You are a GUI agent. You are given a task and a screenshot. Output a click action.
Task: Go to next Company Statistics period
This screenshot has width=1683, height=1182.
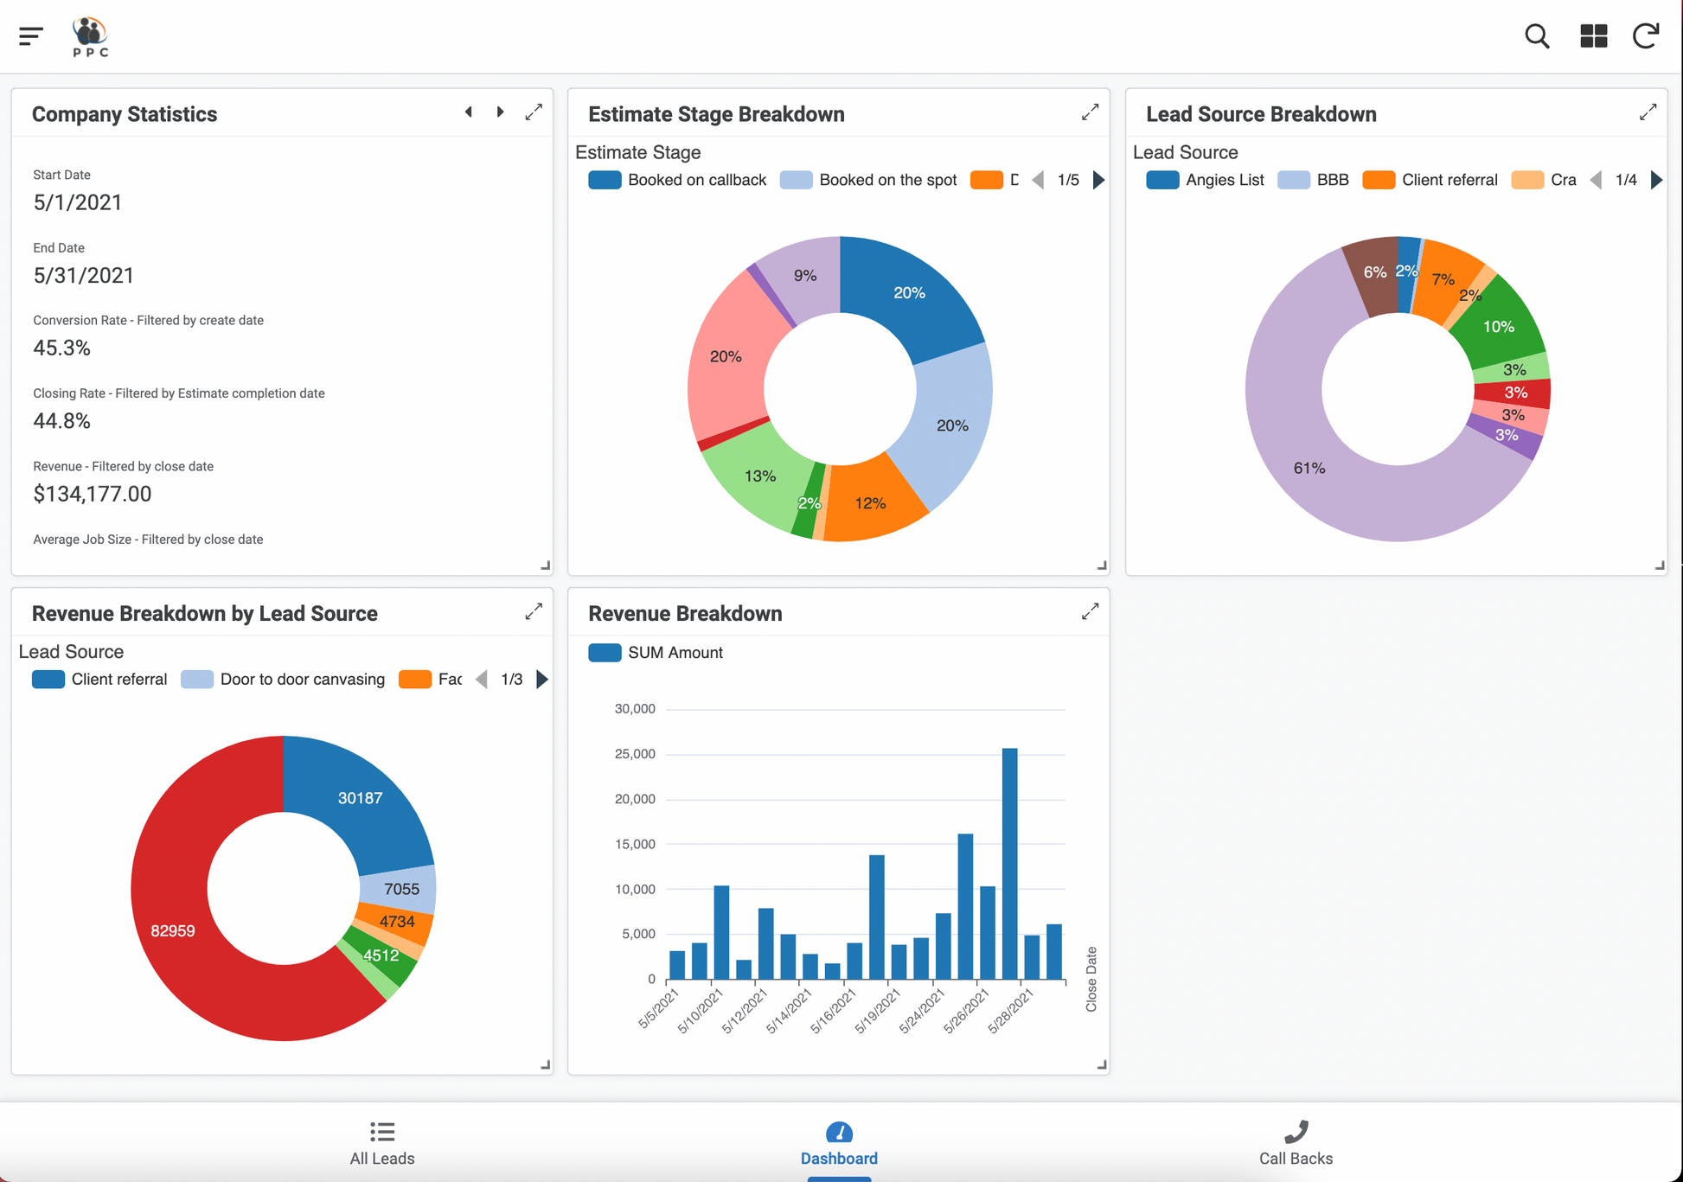tap(500, 112)
